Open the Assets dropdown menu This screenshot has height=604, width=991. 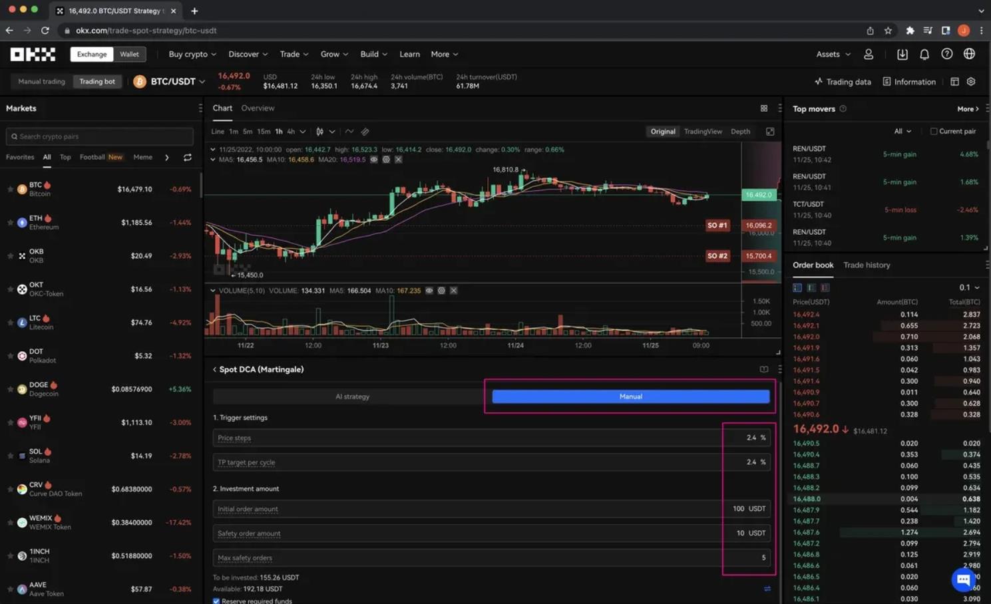point(833,55)
